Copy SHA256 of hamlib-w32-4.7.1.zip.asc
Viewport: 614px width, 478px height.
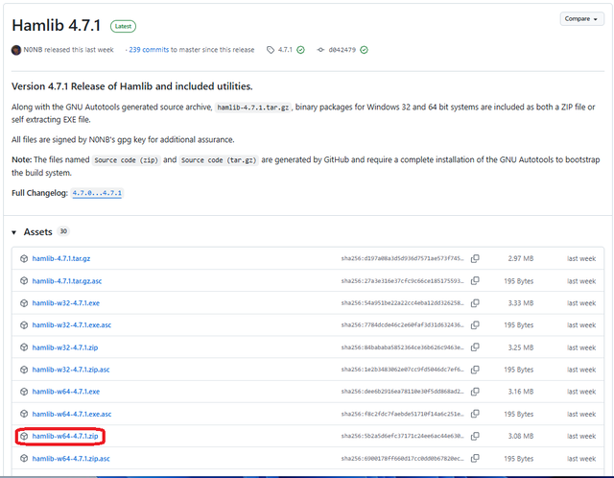tap(475, 370)
